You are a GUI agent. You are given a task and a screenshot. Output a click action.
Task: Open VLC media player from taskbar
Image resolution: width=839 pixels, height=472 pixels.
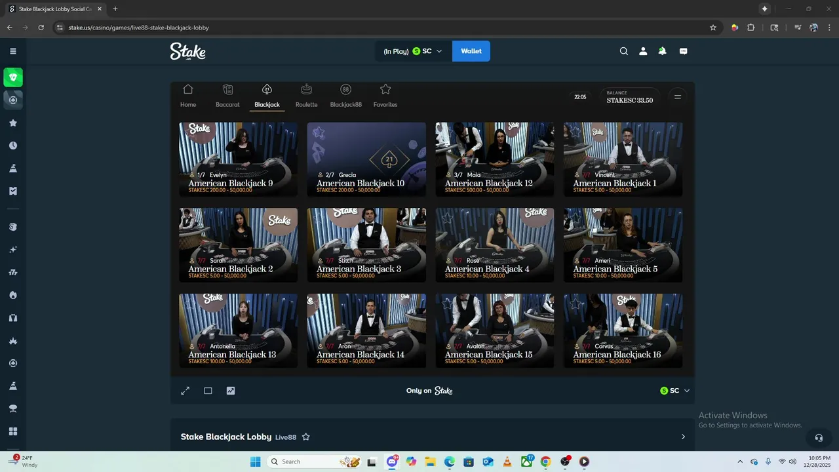[507, 462]
